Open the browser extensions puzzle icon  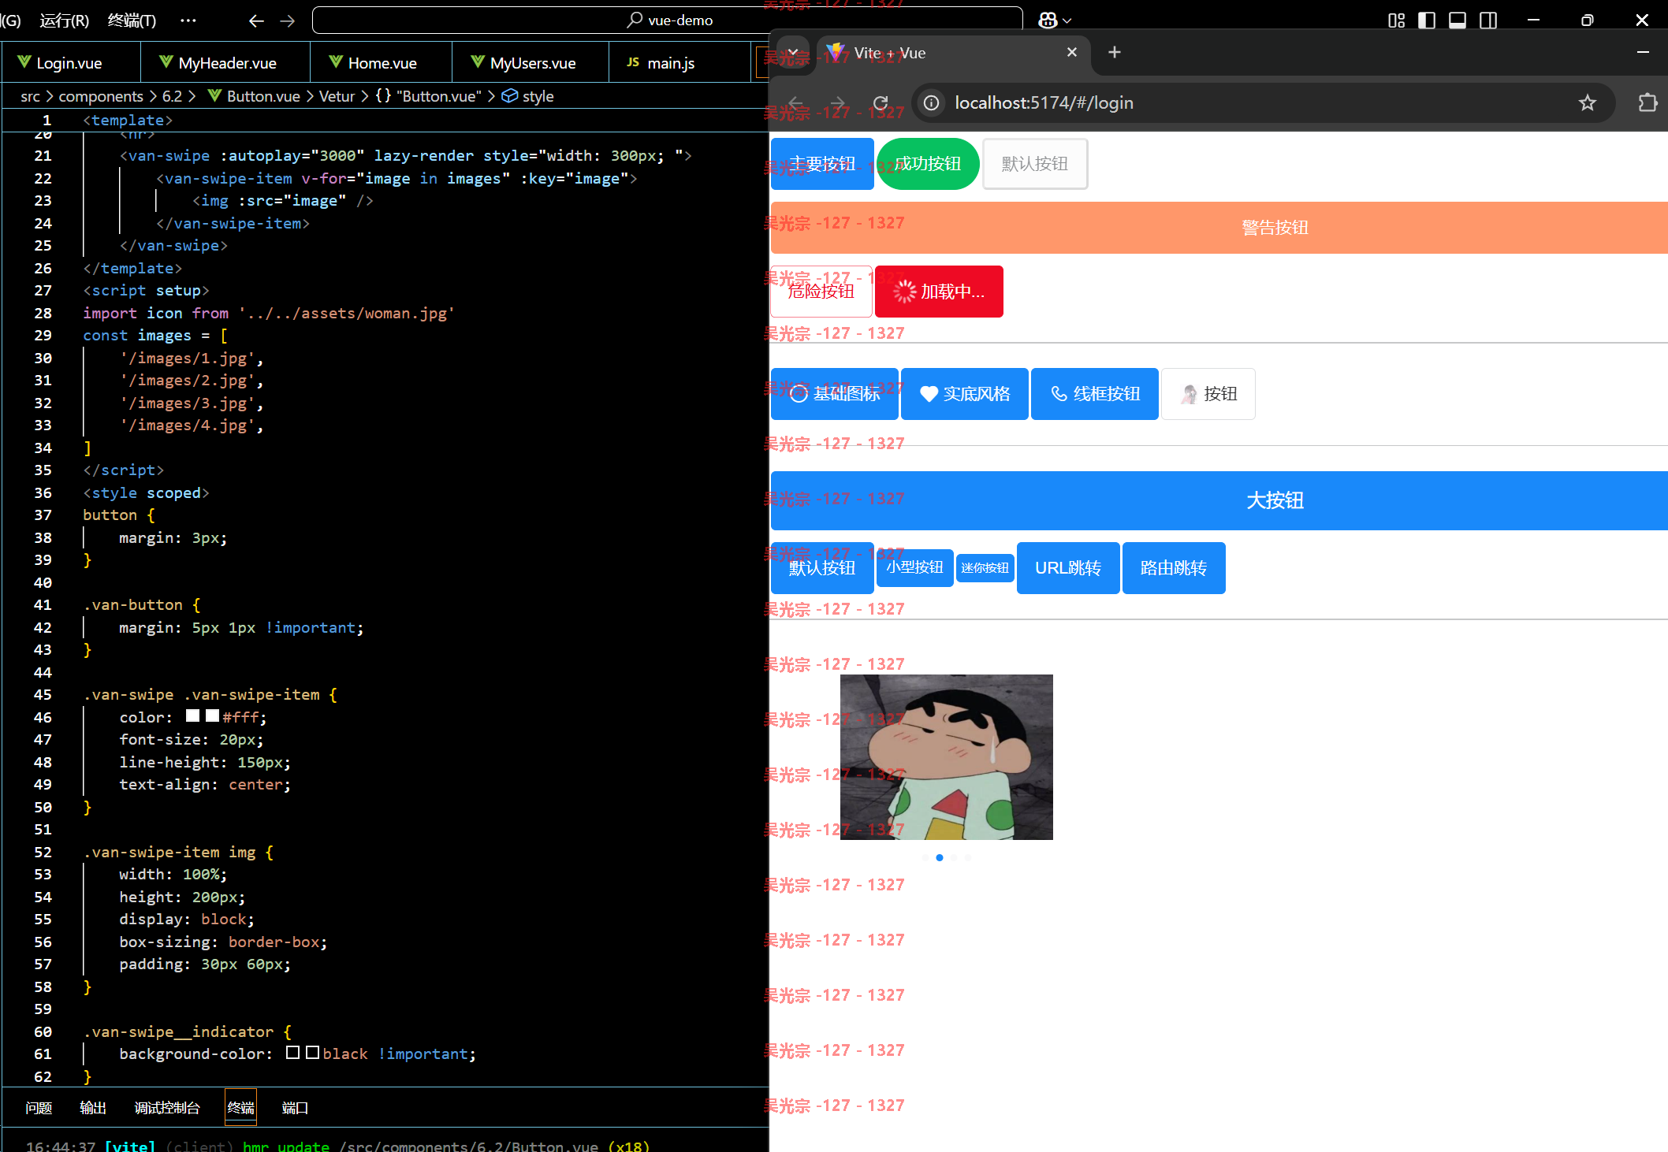[1648, 102]
